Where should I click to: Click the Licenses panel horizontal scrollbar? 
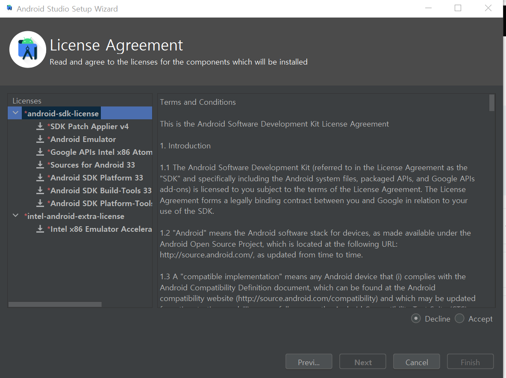pos(55,304)
